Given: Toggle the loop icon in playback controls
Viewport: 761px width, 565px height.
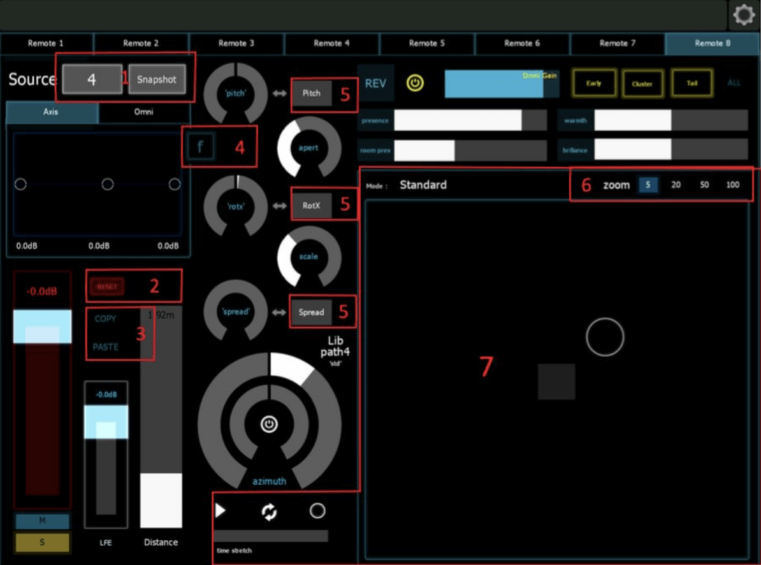Looking at the screenshot, I should coord(269,511).
